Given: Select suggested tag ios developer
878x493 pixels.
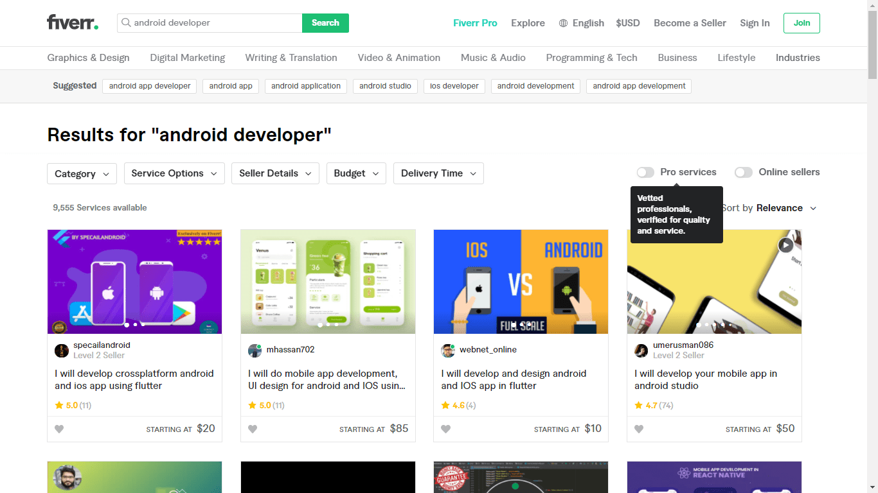Looking at the screenshot, I should [454, 86].
